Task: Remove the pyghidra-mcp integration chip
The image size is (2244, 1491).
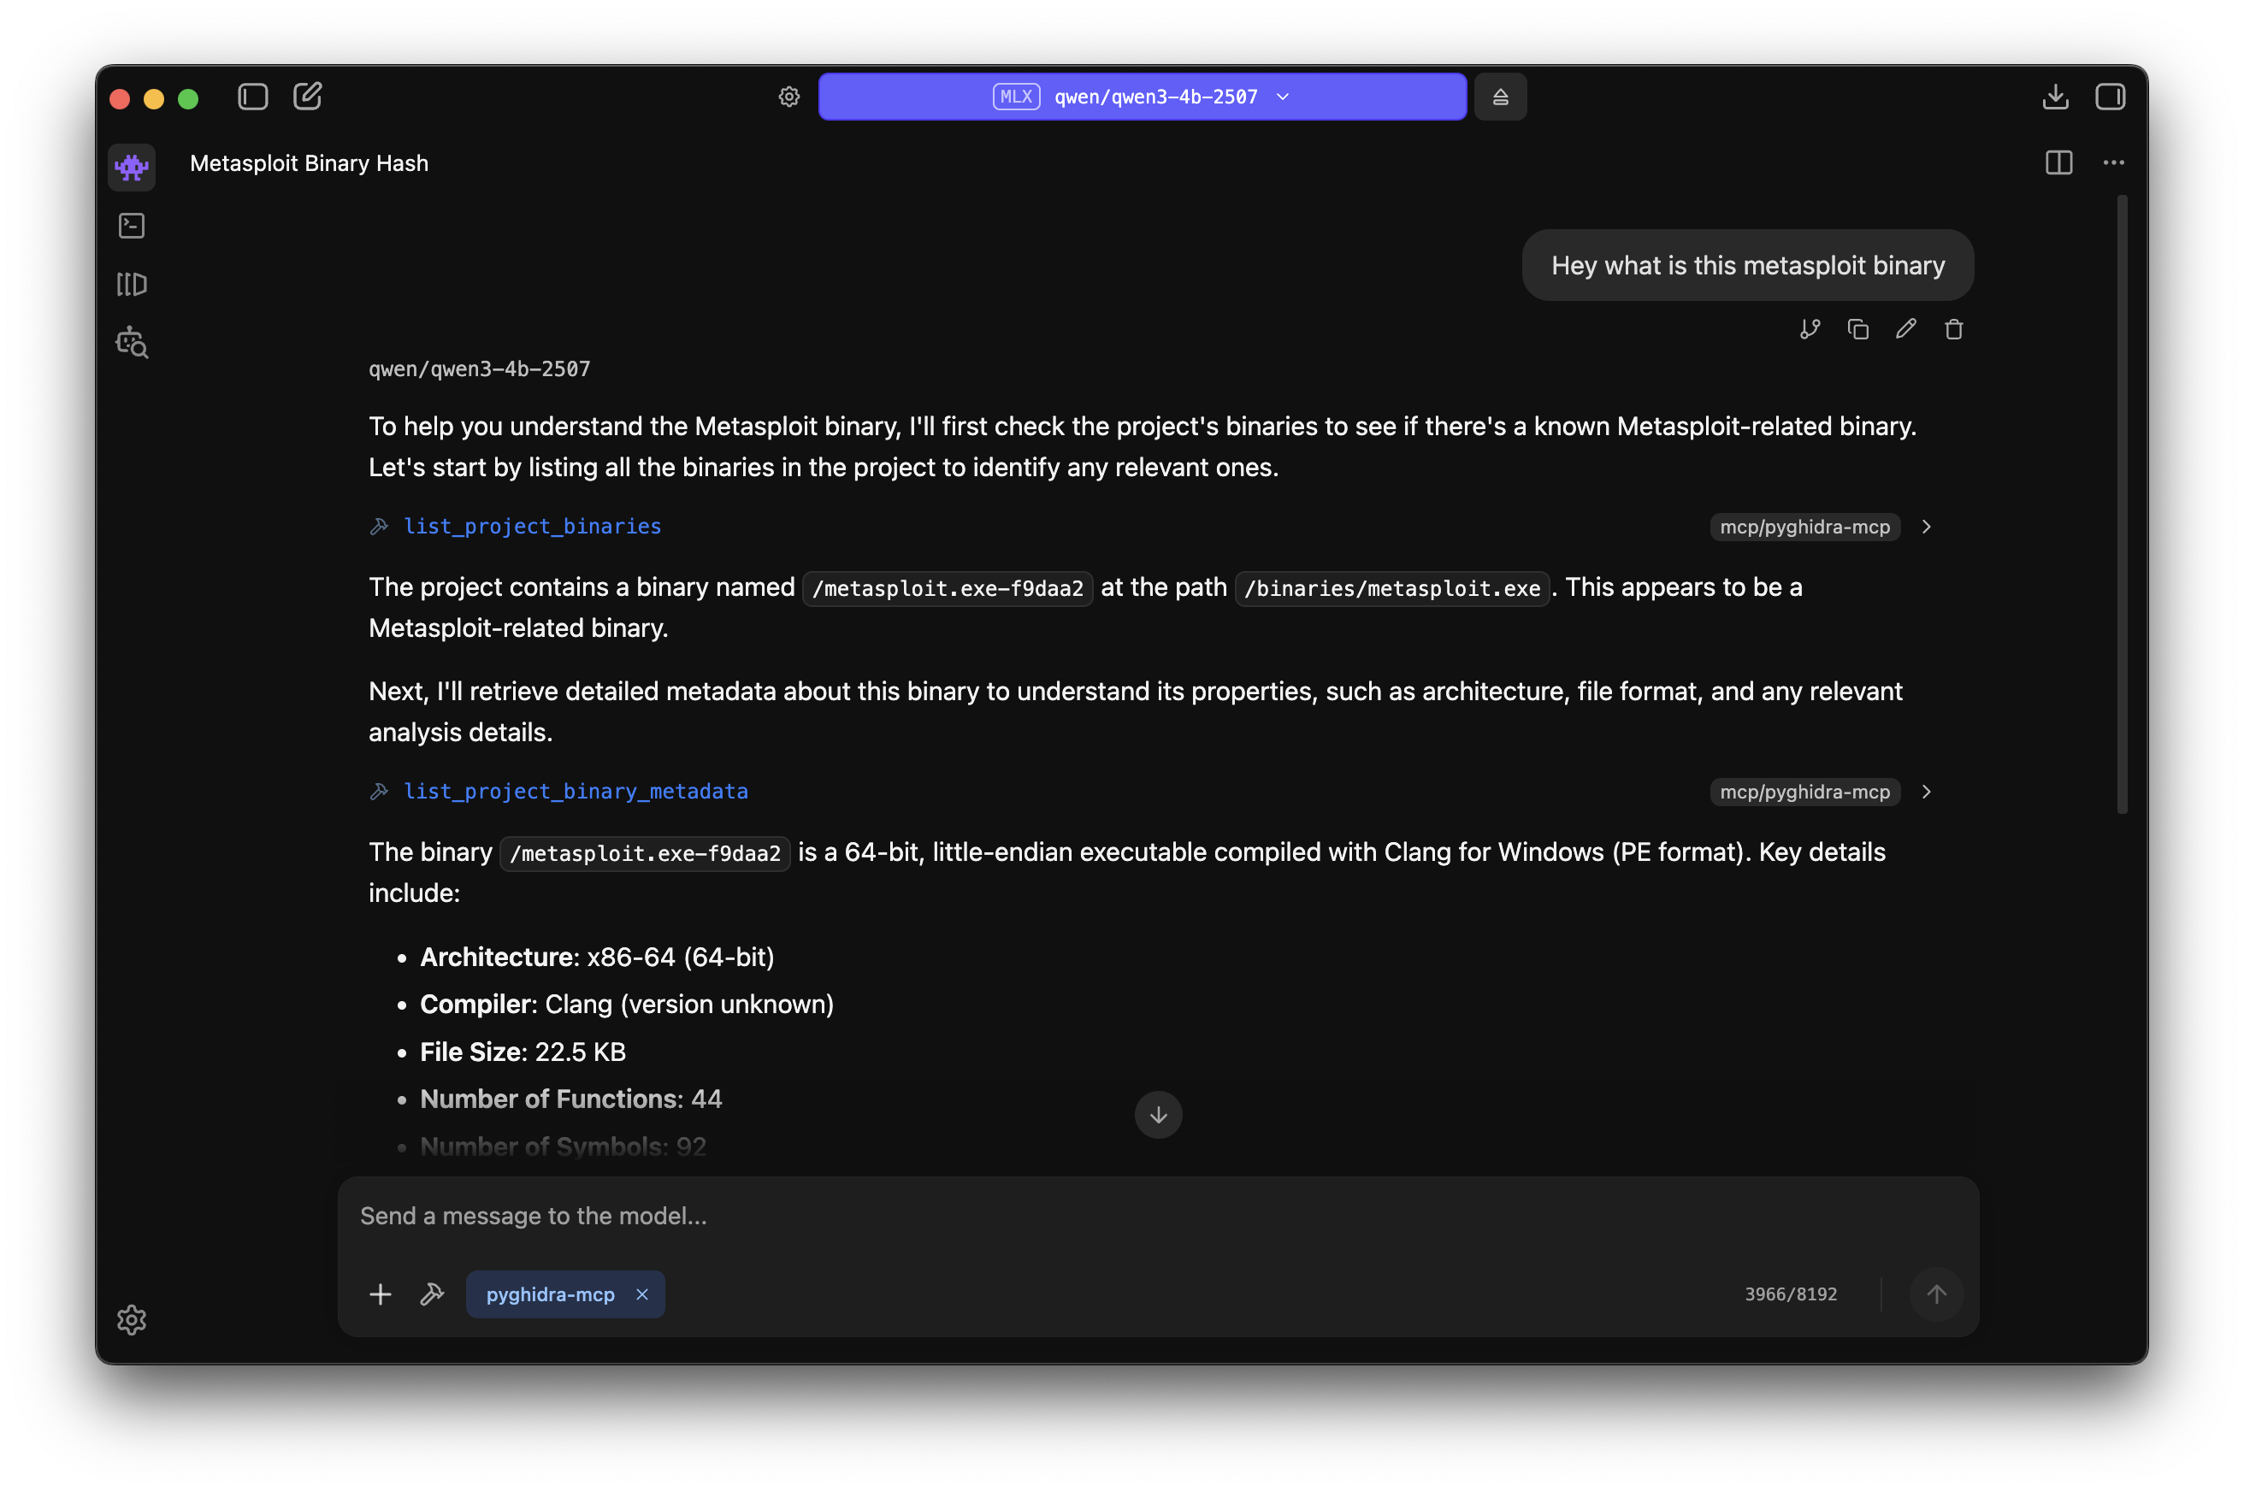Action: click(x=642, y=1294)
